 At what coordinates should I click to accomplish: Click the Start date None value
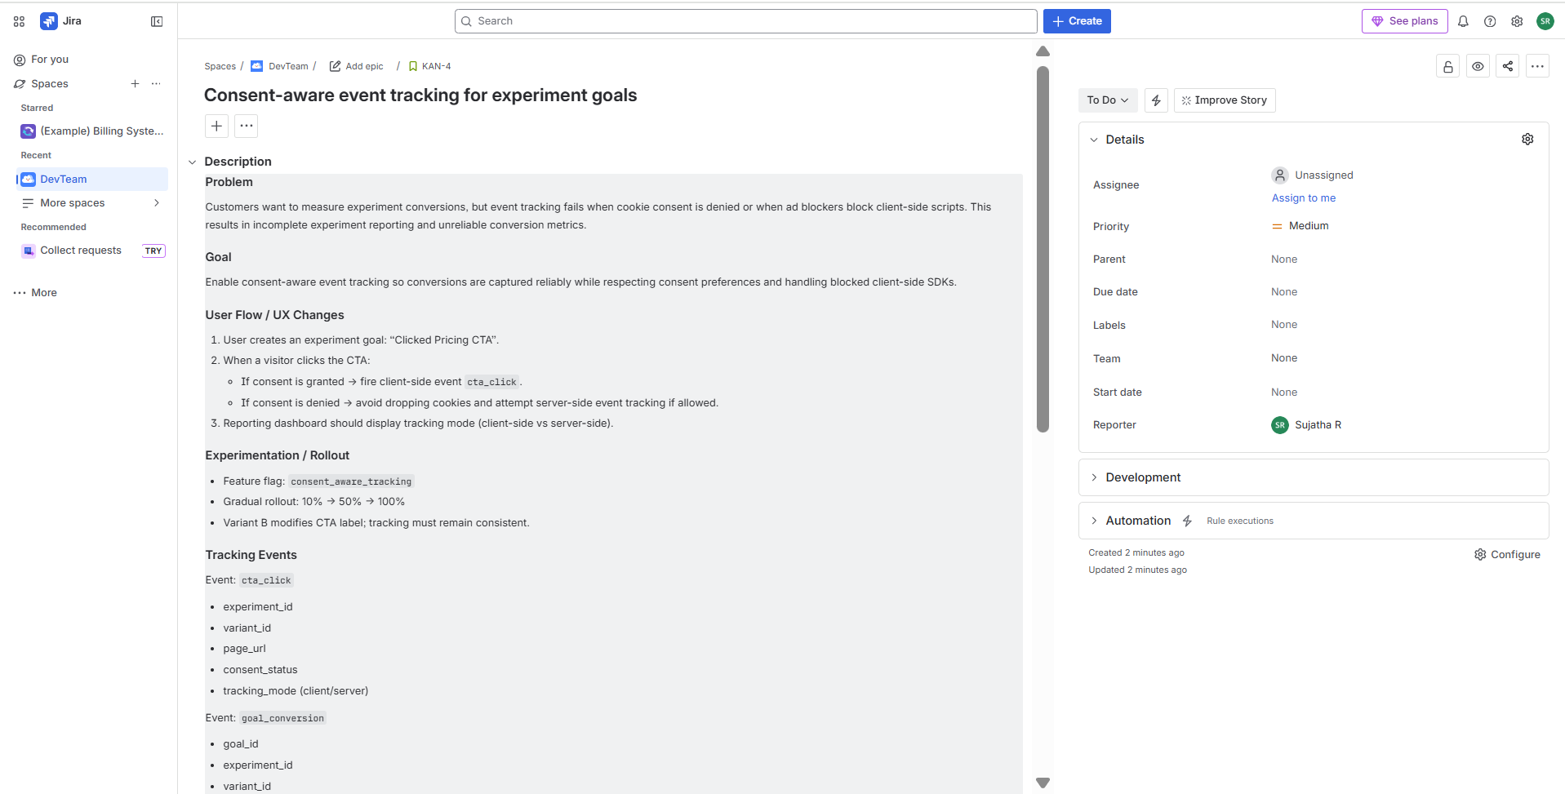click(1284, 393)
